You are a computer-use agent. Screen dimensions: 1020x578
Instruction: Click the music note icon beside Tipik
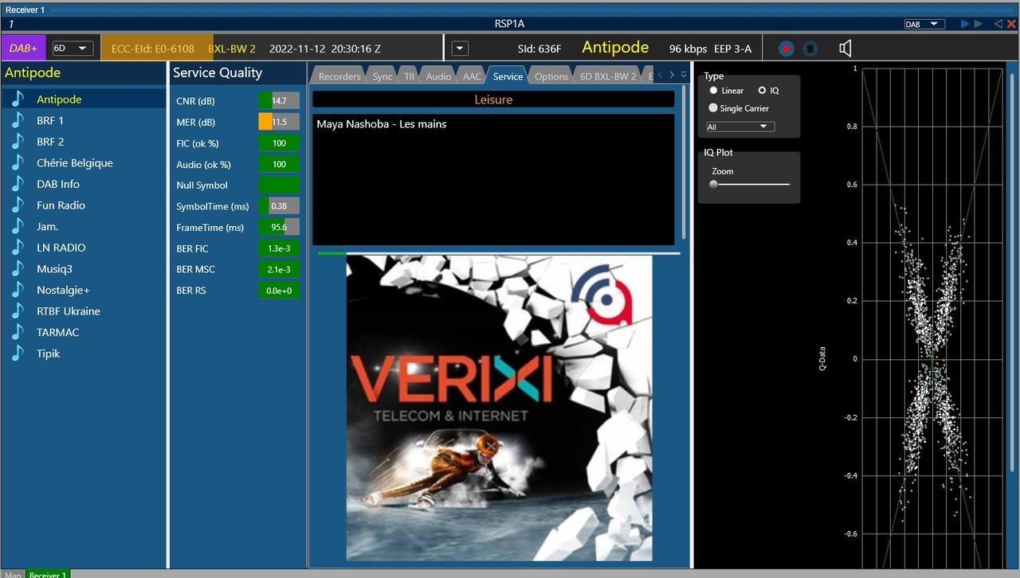tap(18, 353)
